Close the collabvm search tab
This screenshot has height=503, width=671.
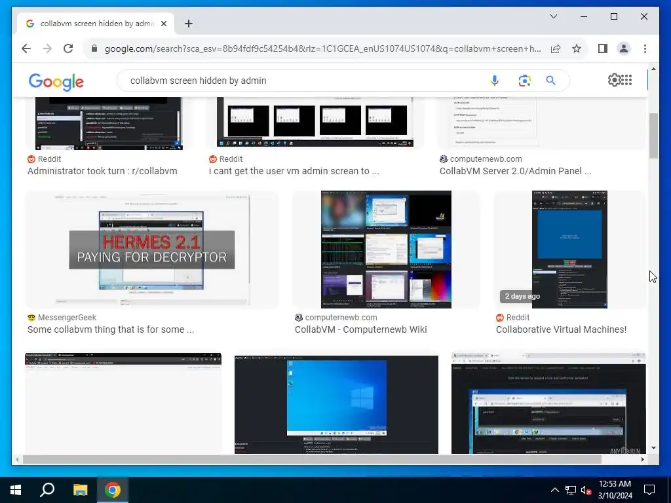163,24
